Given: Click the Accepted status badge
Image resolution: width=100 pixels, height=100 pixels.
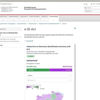Looking at the screenshot, I should click(x=31, y=56).
